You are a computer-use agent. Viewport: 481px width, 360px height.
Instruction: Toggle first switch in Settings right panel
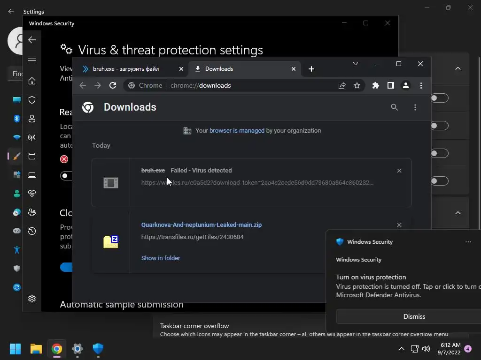coord(440,98)
